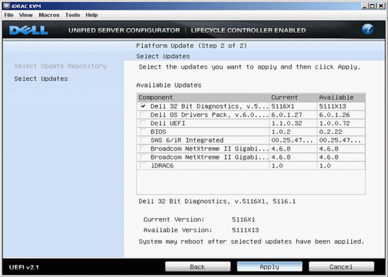Select the Select Updates step in sidebar
The height and width of the screenshot is (277, 388).
[x=41, y=79]
